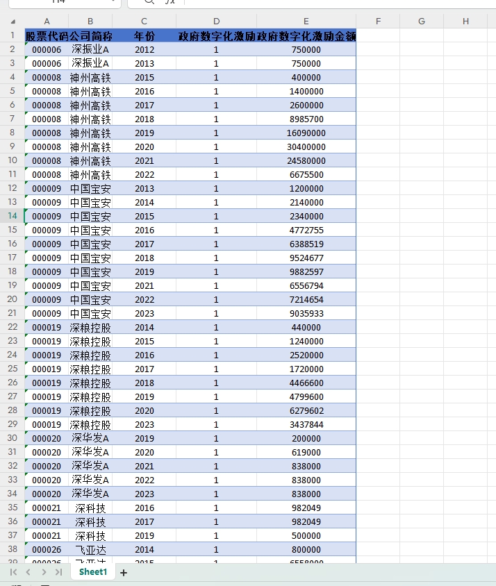Select cell with amount 30400000
This screenshot has width=496, height=586.
(306, 146)
